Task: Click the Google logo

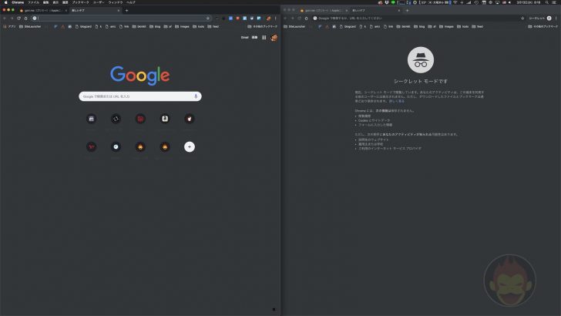Action: tap(140, 76)
